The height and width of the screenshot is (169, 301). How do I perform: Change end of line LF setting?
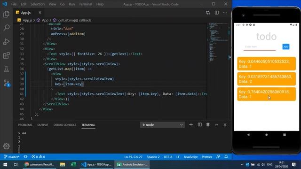[178, 157]
